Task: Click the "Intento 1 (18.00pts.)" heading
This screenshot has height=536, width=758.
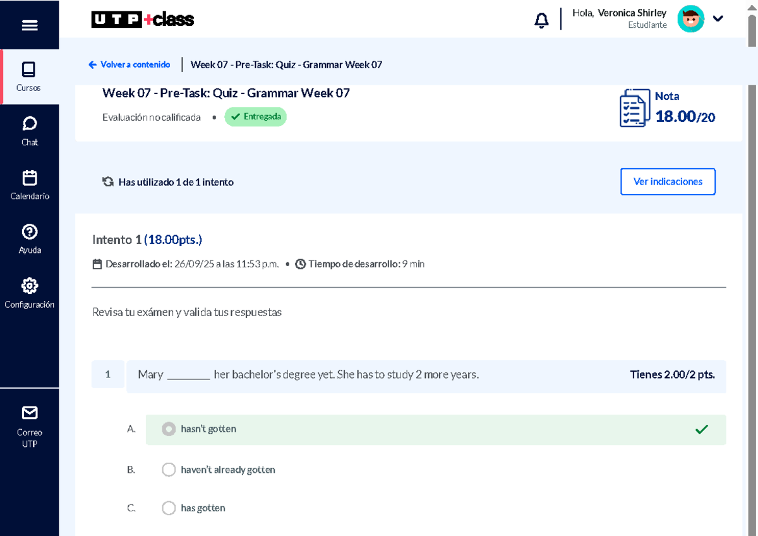Action: 147,240
